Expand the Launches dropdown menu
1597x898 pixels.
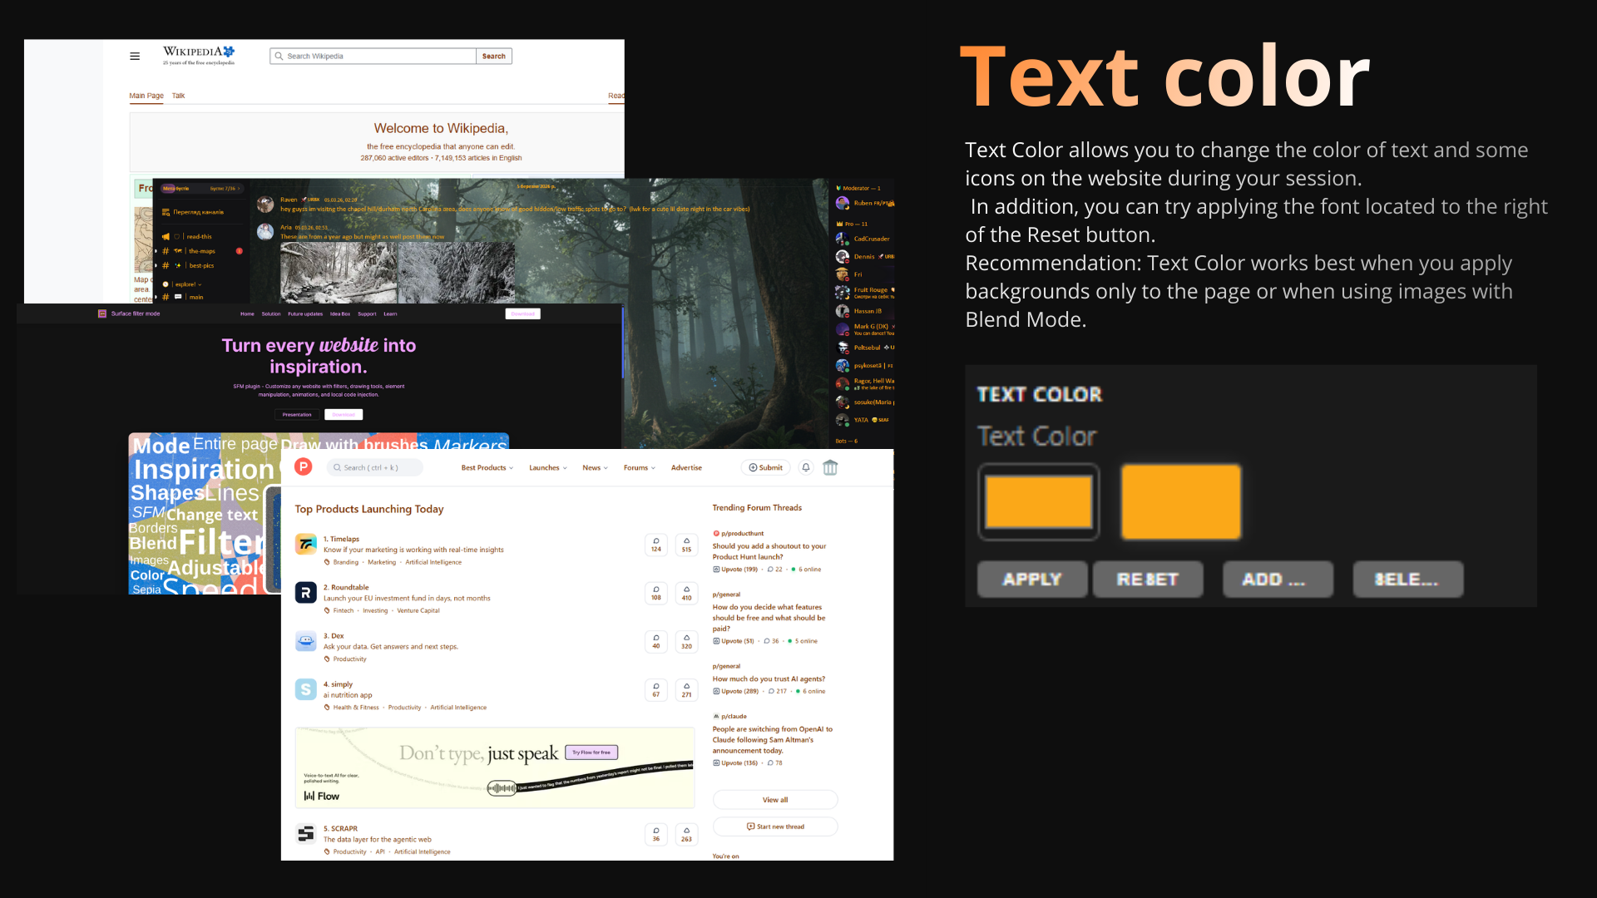pos(547,467)
